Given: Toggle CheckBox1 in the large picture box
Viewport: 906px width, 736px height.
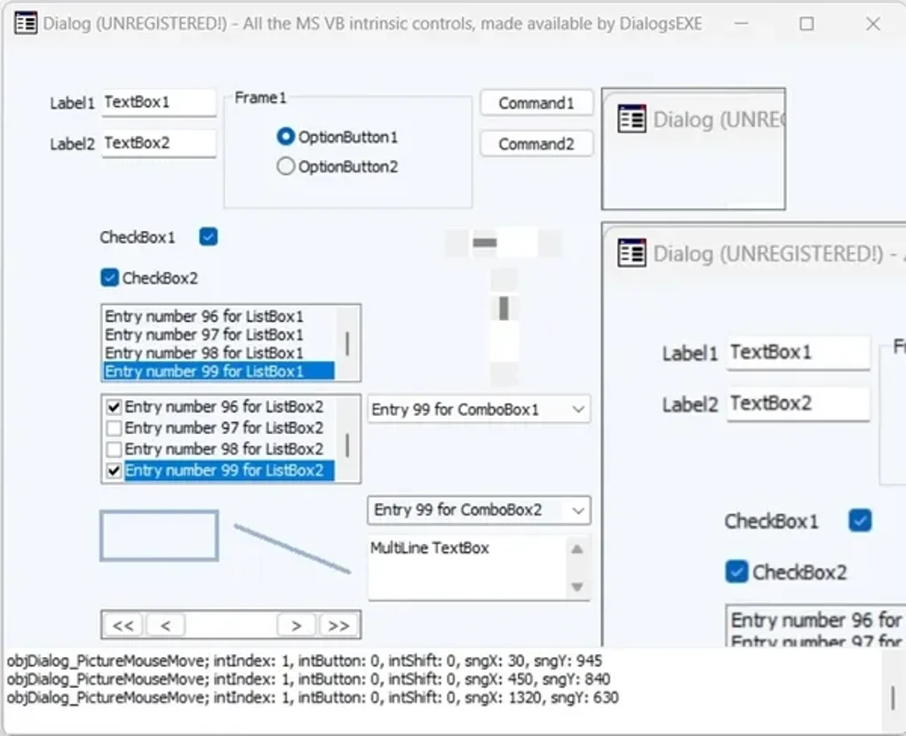Looking at the screenshot, I should point(860,520).
